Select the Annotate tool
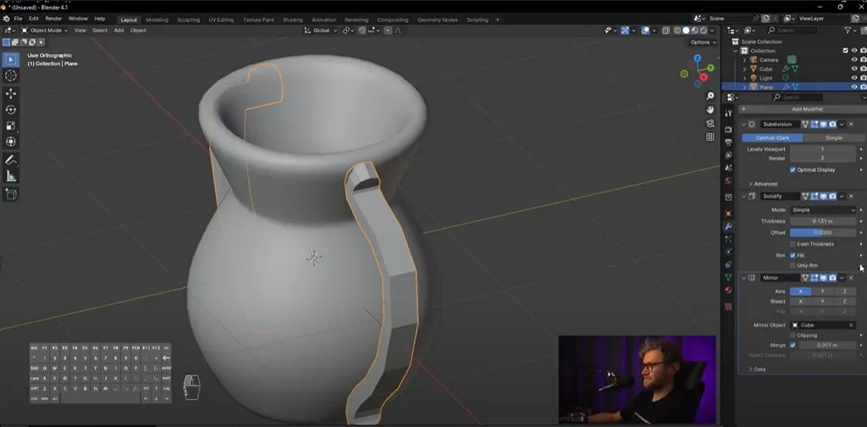 (10, 160)
